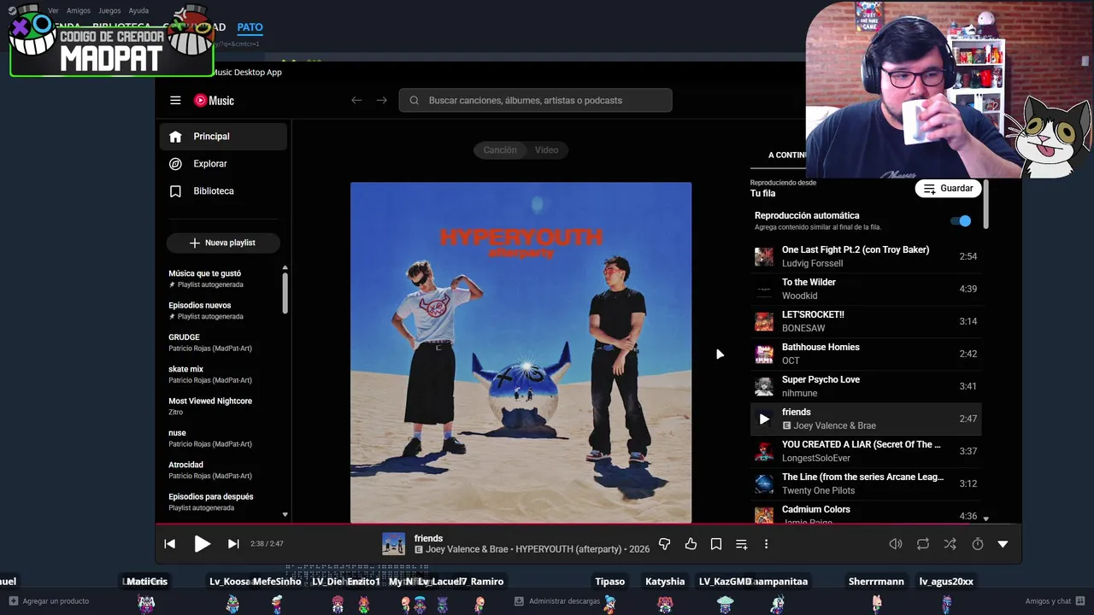
Task: Like the current song
Action: coord(691,544)
